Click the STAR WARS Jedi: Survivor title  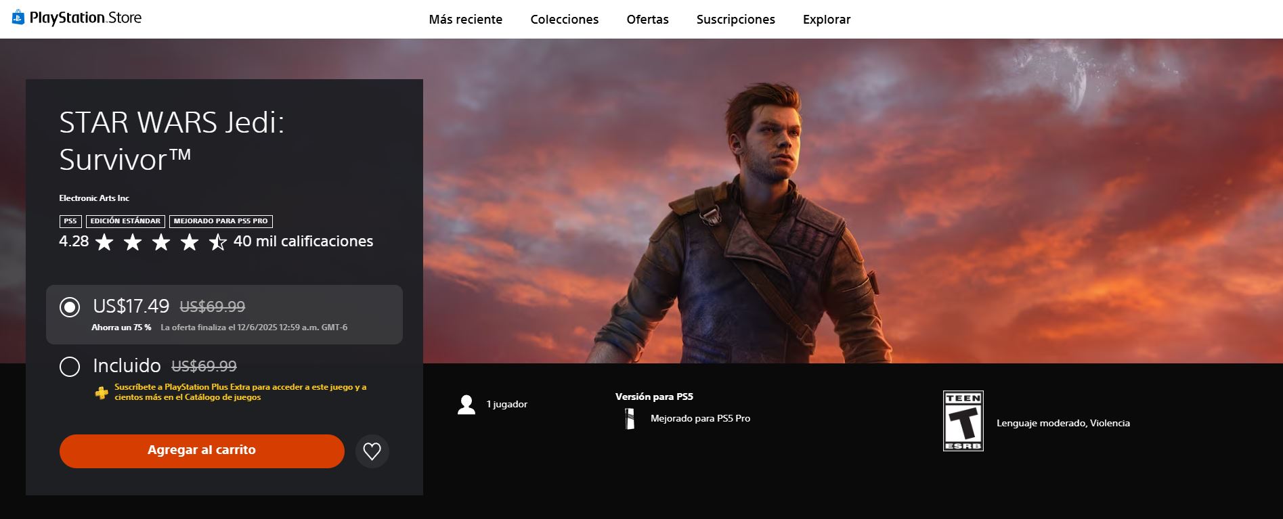tap(172, 141)
